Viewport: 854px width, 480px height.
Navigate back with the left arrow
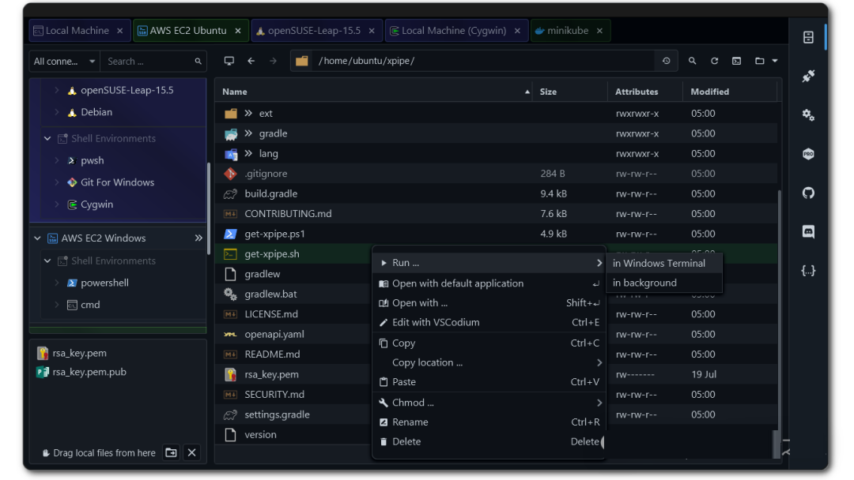pyautogui.click(x=251, y=61)
